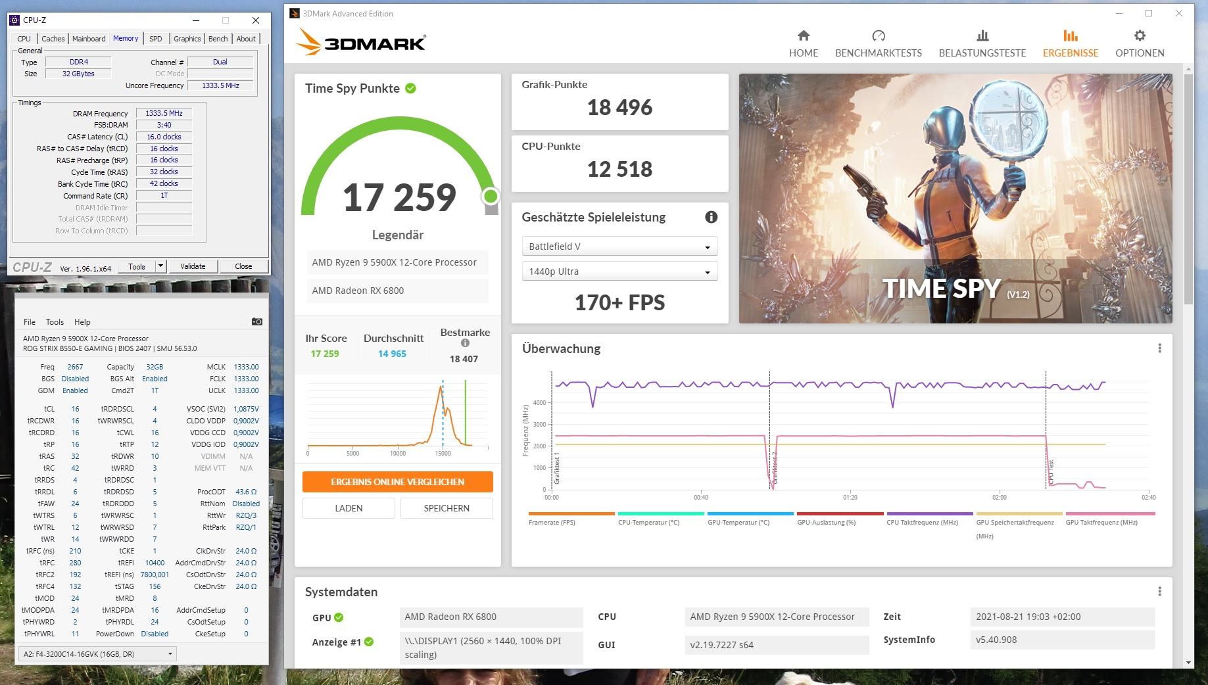This screenshot has height=685, width=1208.
Task: Switch to Bench tab in CPU-Z
Action: (x=218, y=39)
